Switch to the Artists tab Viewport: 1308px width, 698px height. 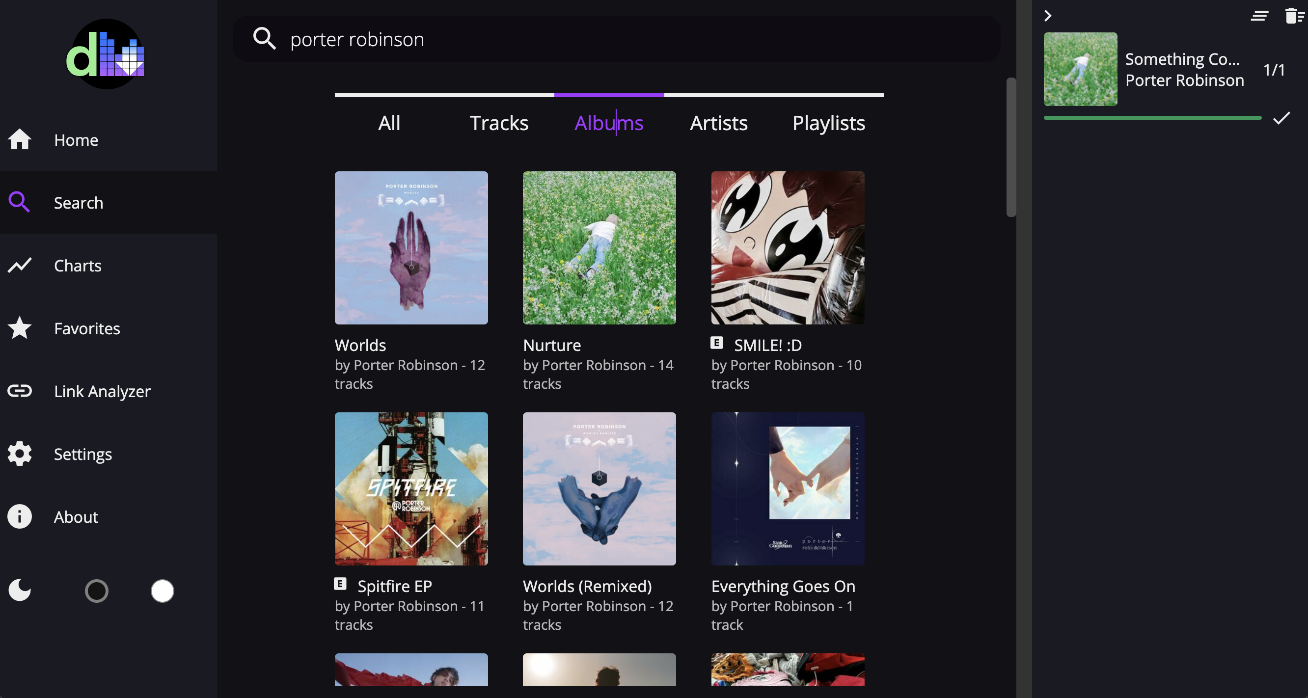pyautogui.click(x=718, y=123)
